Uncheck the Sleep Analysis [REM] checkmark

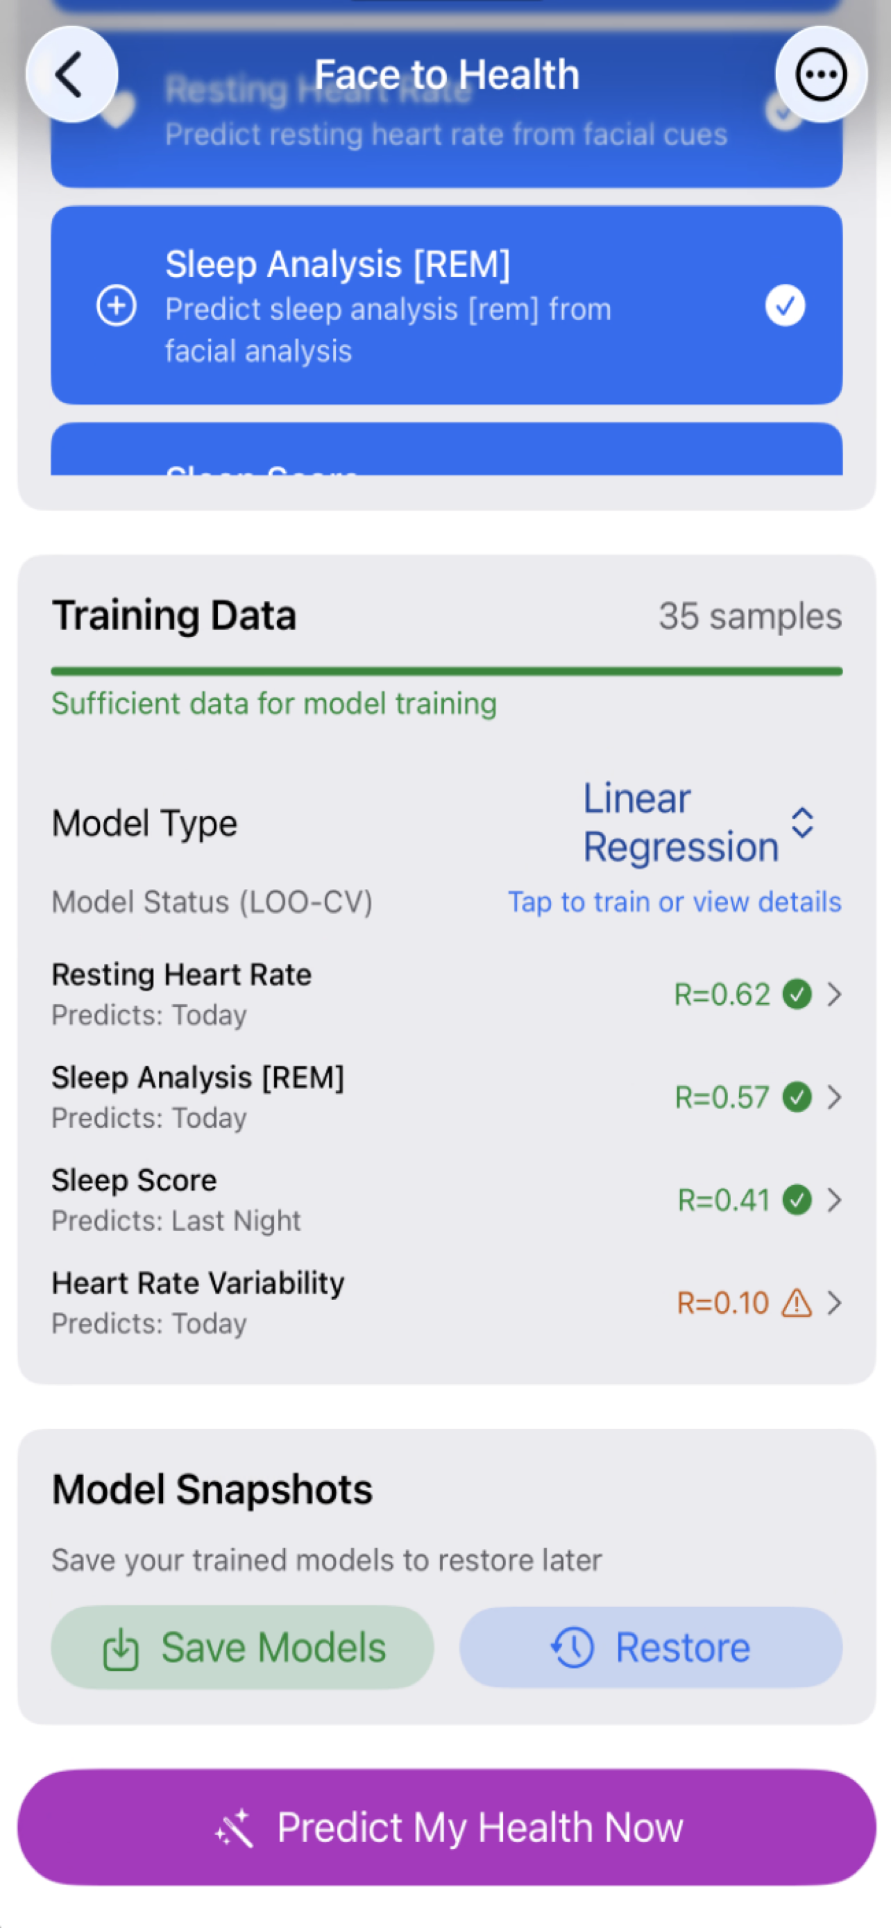785,305
